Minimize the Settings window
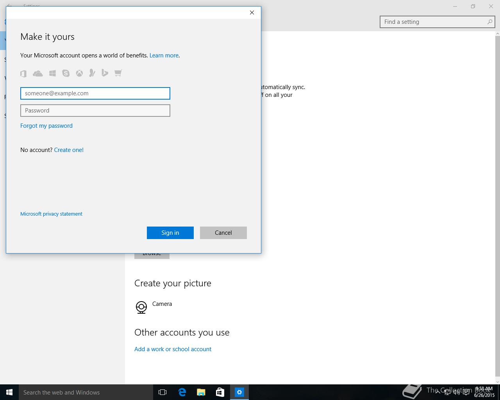This screenshot has width=500, height=400. (455, 6)
